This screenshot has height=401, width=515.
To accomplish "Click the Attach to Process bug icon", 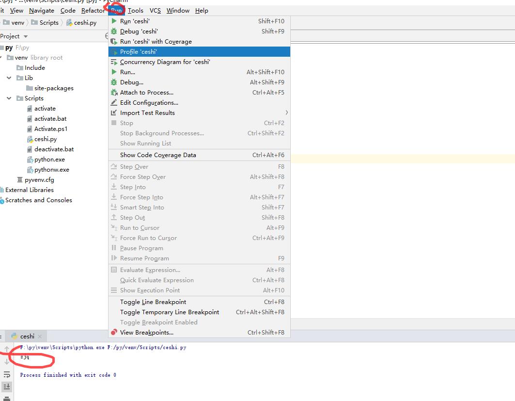I will tap(114, 92).
